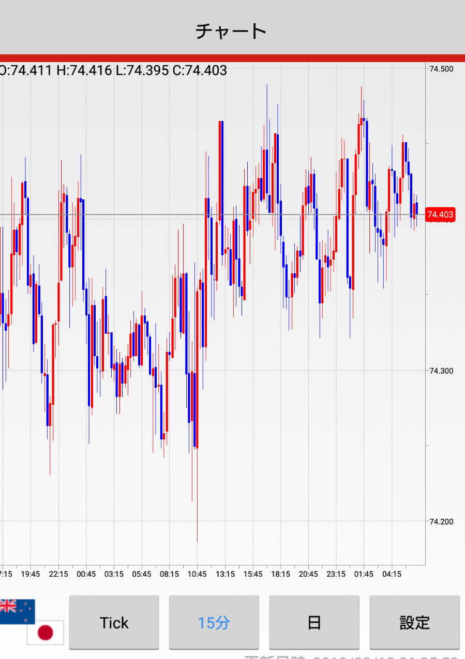Click the 01:45 time axis label
The image size is (465, 659).
pyautogui.click(x=364, y=574)
